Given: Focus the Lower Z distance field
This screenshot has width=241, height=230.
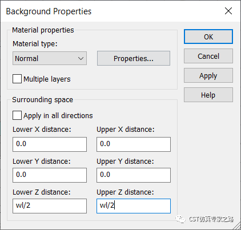Looking at the screenshot, I should tap(50, 206).
